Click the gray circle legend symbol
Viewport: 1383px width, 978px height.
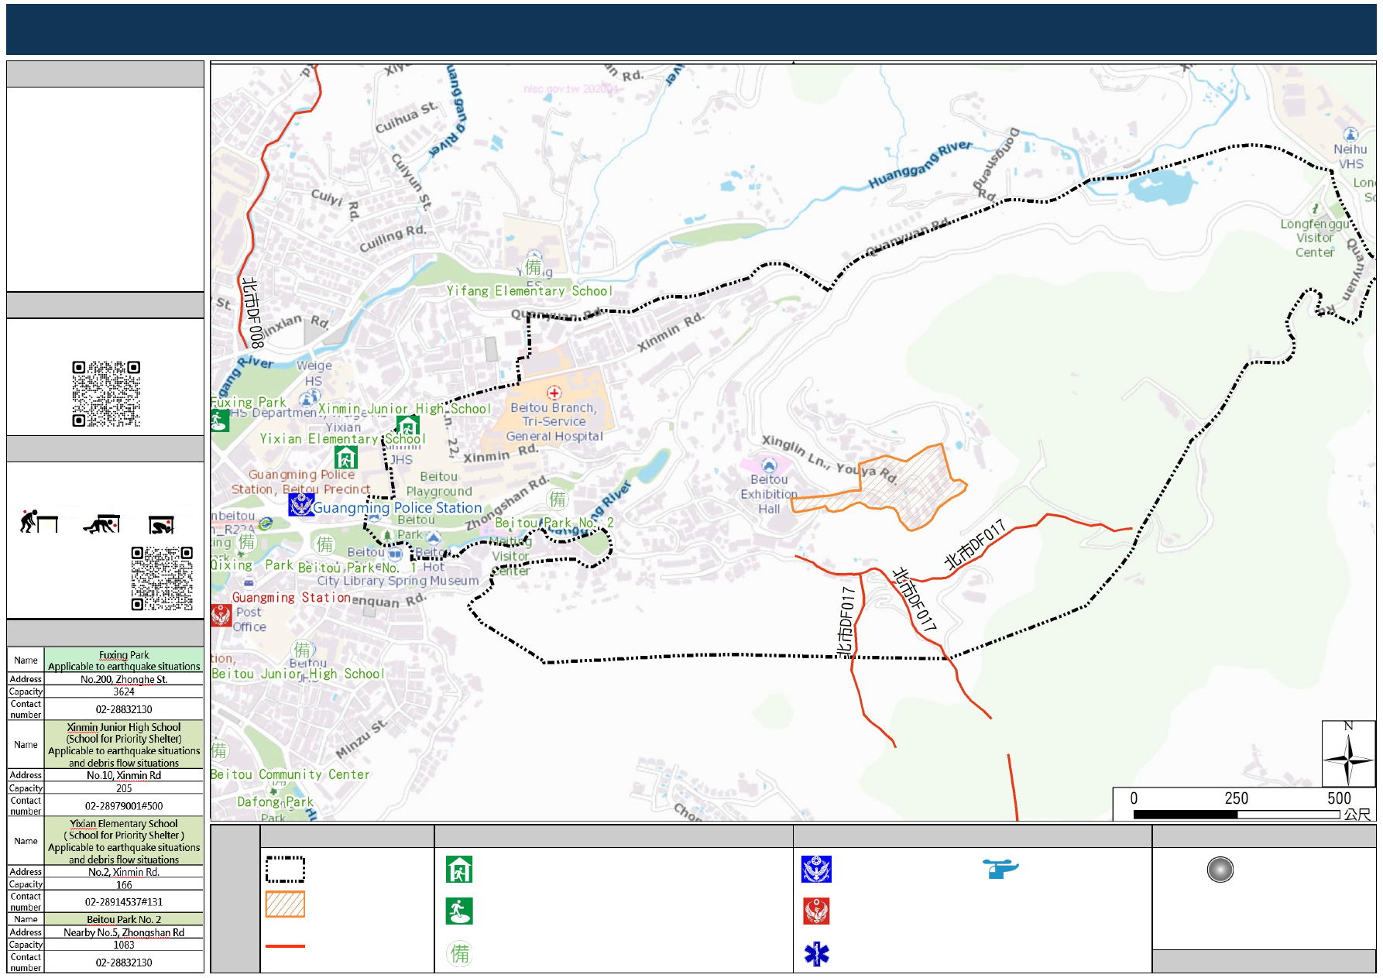(1220, 870)
